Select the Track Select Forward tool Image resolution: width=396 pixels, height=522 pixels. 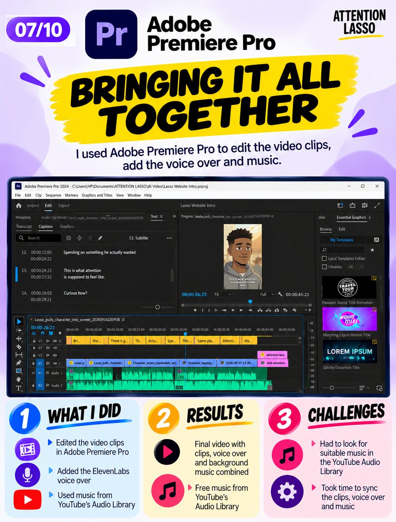pyautogui.click(x=19, y=330)
